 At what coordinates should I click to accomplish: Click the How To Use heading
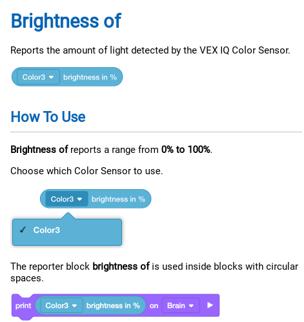(x=48, y=117)
